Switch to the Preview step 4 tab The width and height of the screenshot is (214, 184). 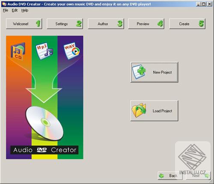[146, 24]
